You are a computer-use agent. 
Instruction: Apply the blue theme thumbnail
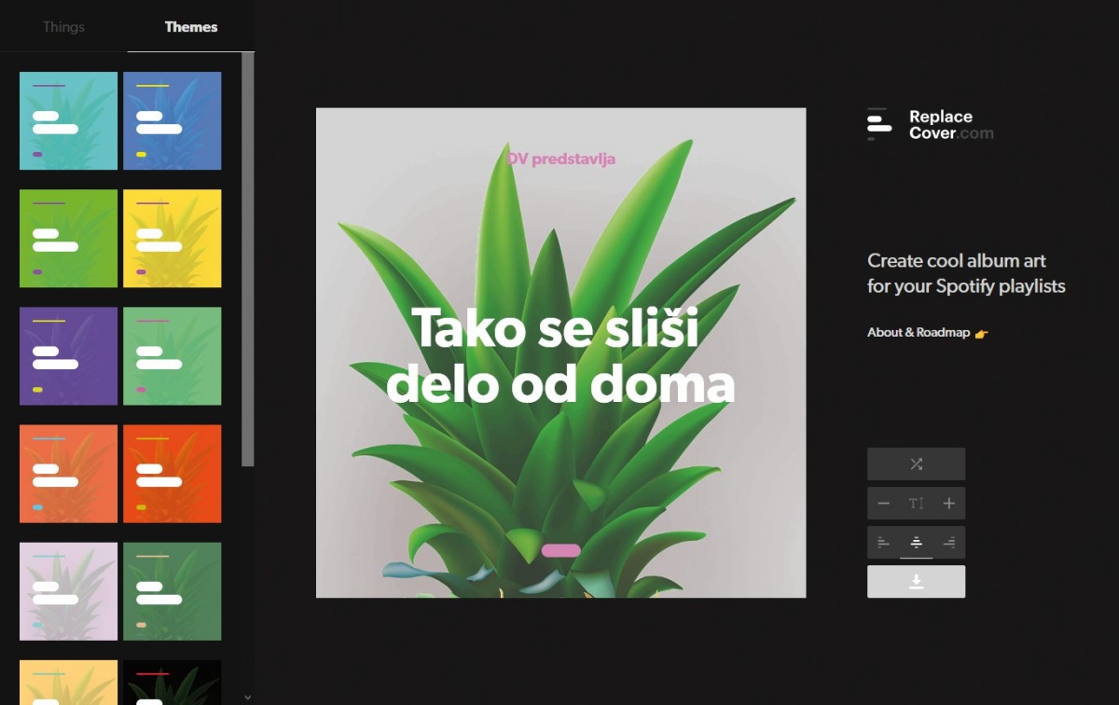click(x=173, y=121)
